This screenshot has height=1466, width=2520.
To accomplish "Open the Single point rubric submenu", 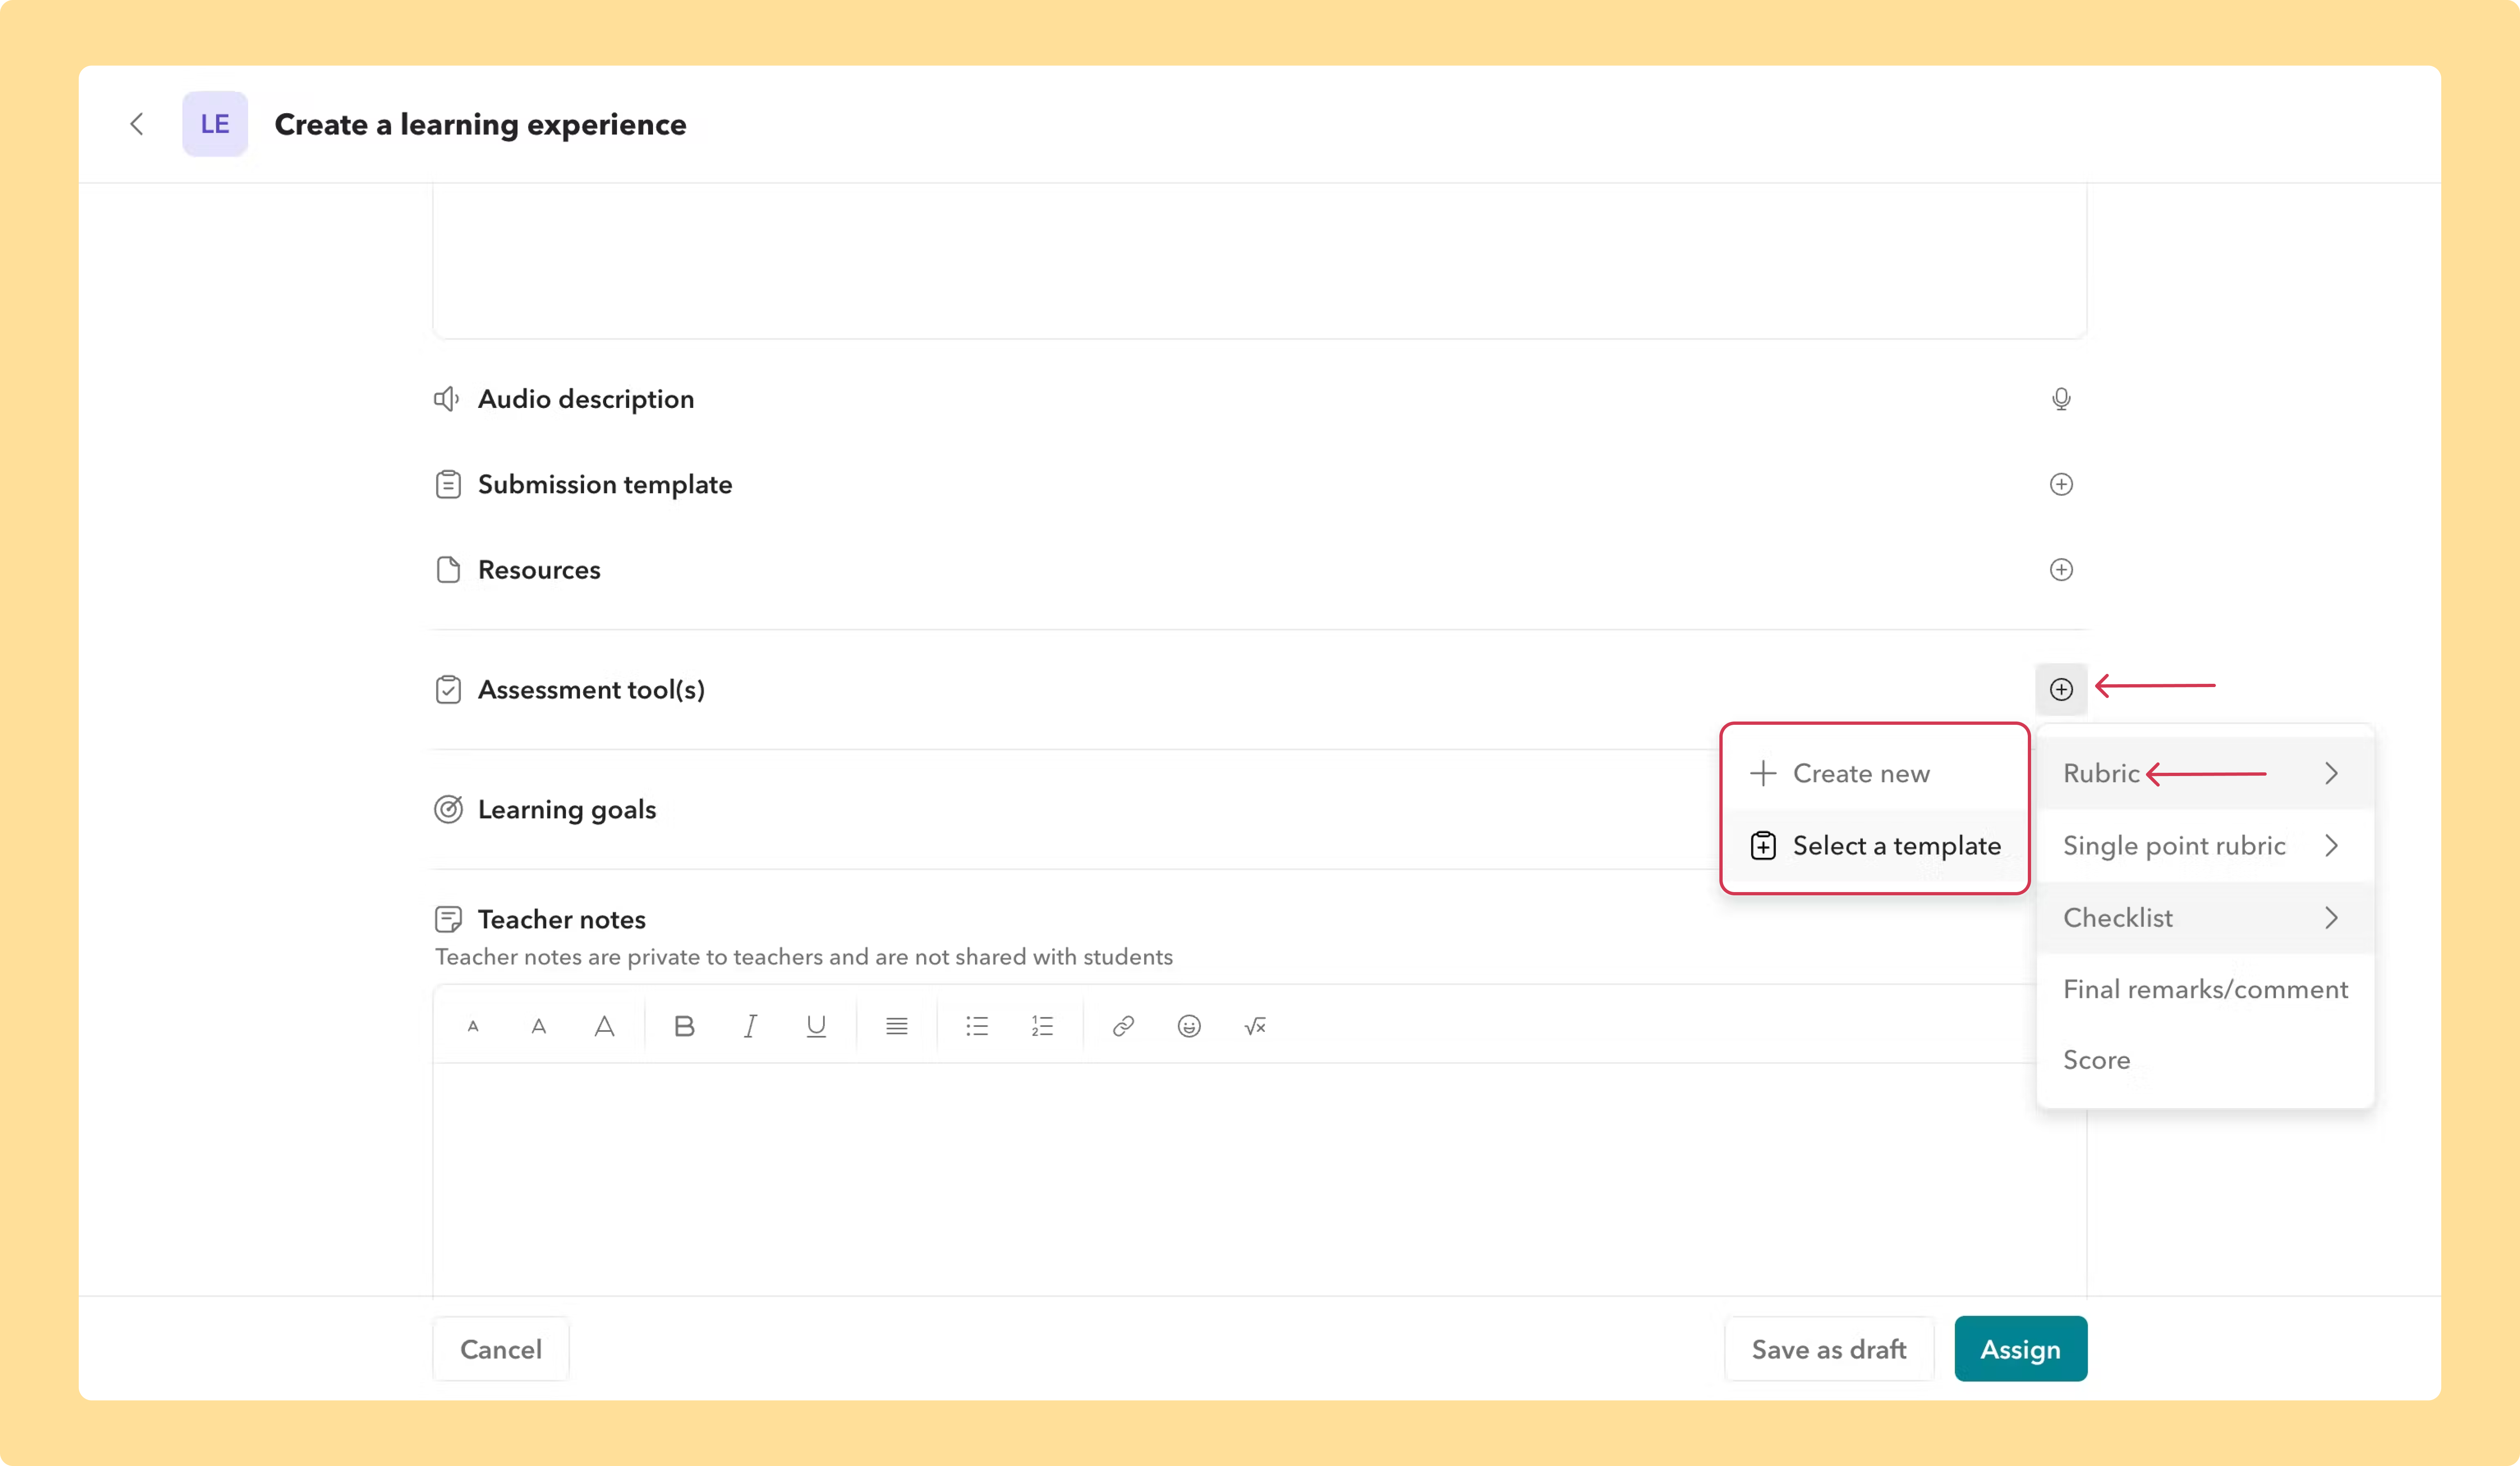I will [2205, 845].
